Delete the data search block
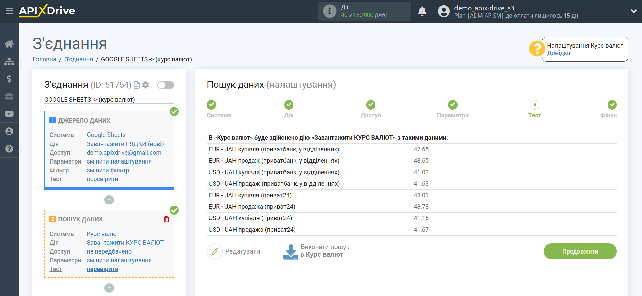Screen dimensions: 642x296 (x=166, y=219)
